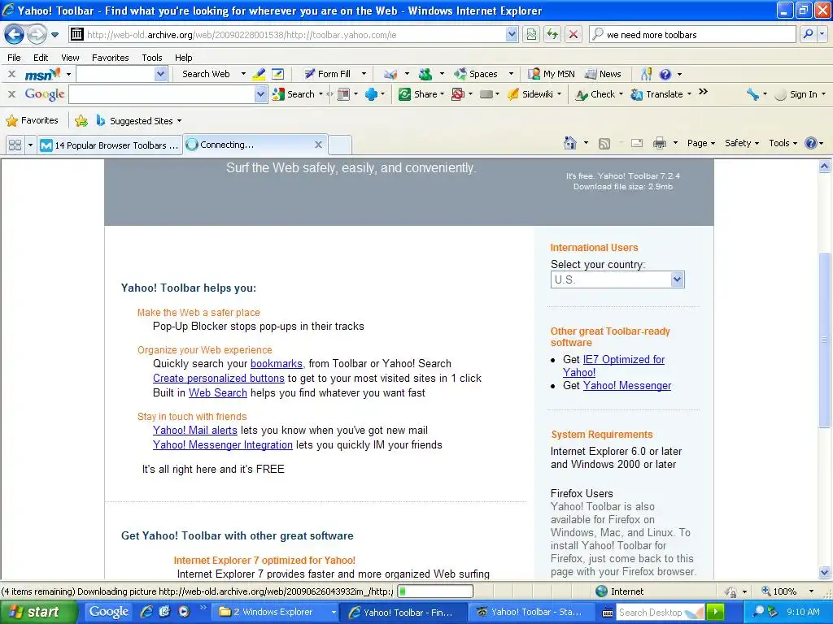Open the View menu
Screen dimensions: 833x624
click(x=70, y=58)
